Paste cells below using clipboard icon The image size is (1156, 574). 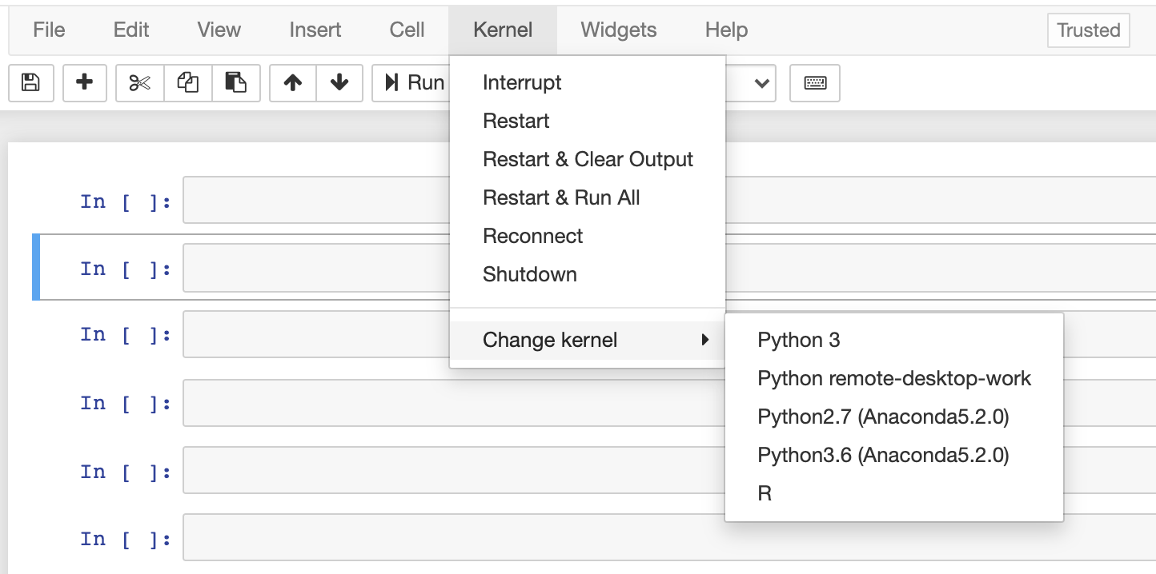pos(236,83)
